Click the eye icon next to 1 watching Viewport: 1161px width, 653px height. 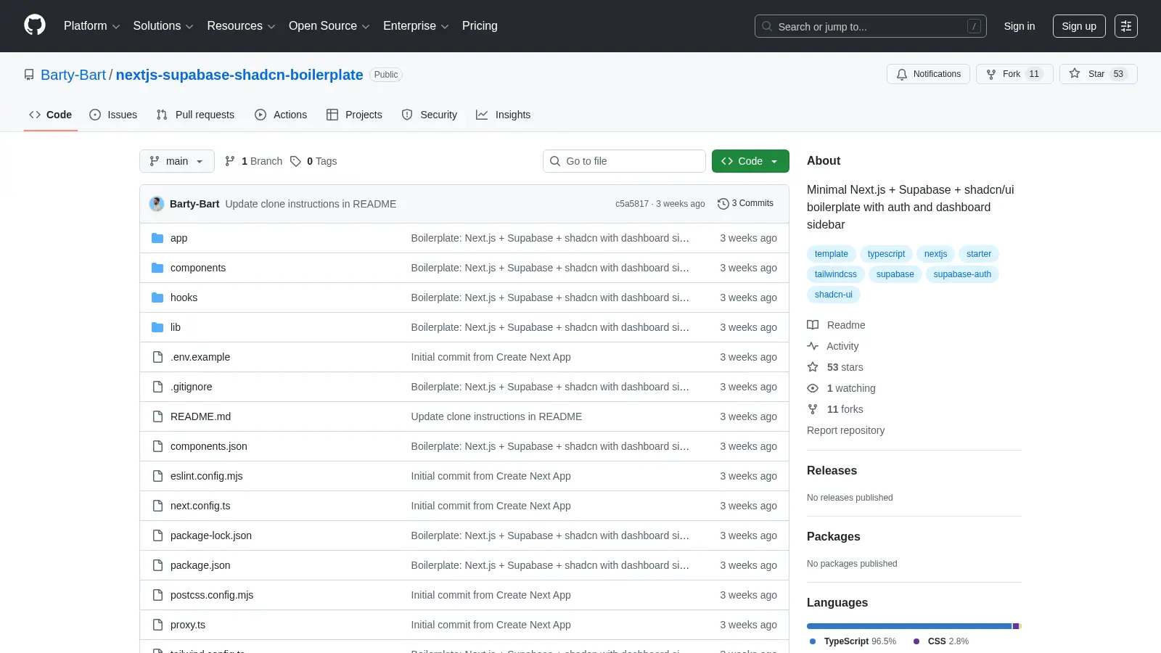813,388
